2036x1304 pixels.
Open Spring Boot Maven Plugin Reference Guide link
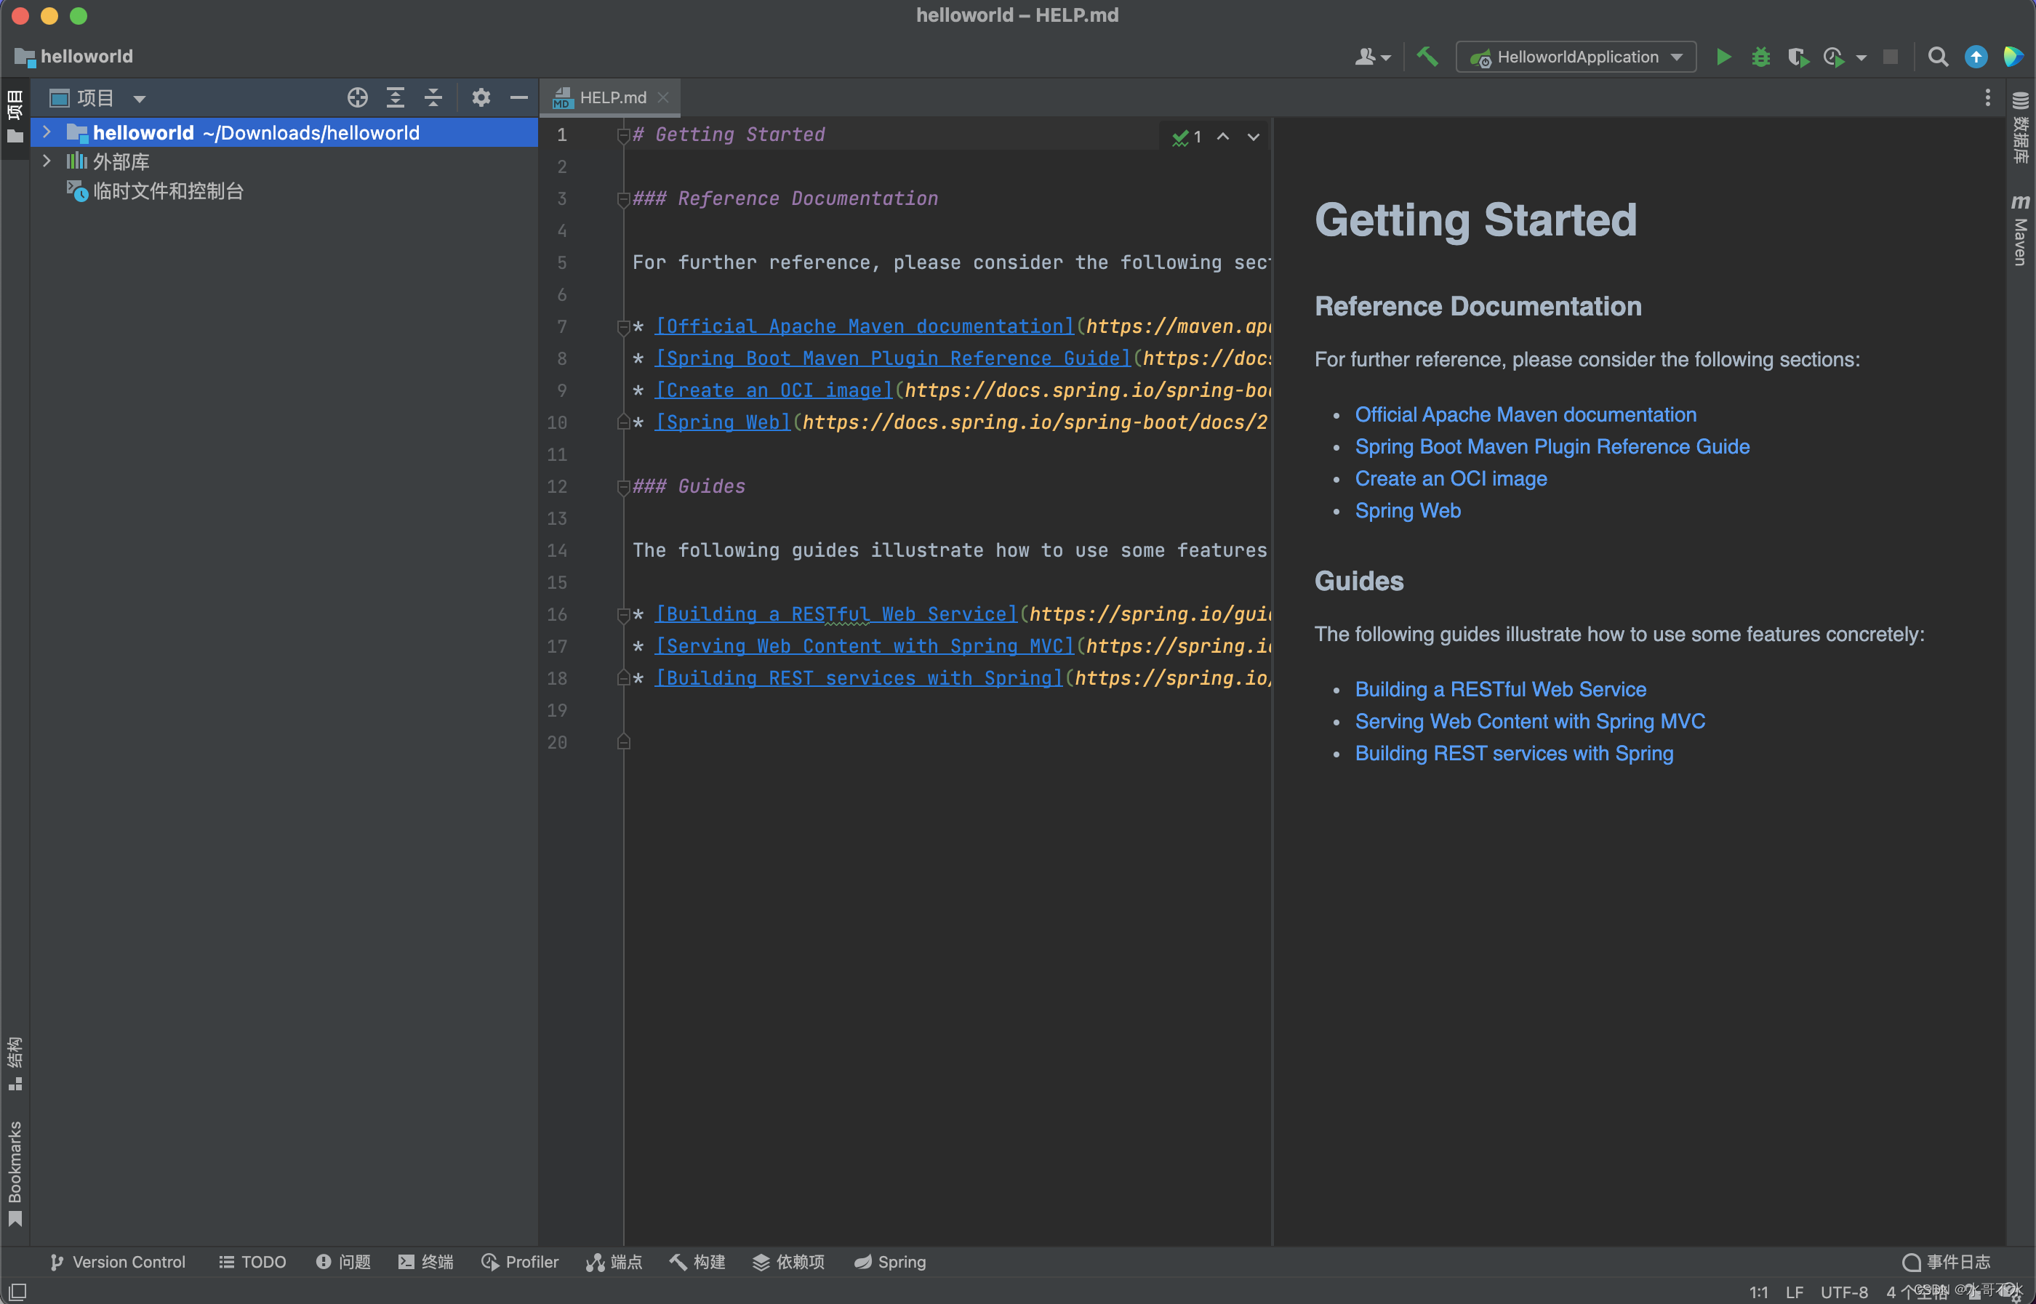pos(1552,446)
